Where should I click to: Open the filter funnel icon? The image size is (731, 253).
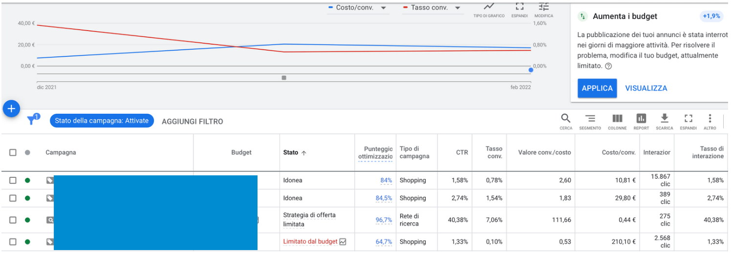pyautogui.click(x=32, y=120)
